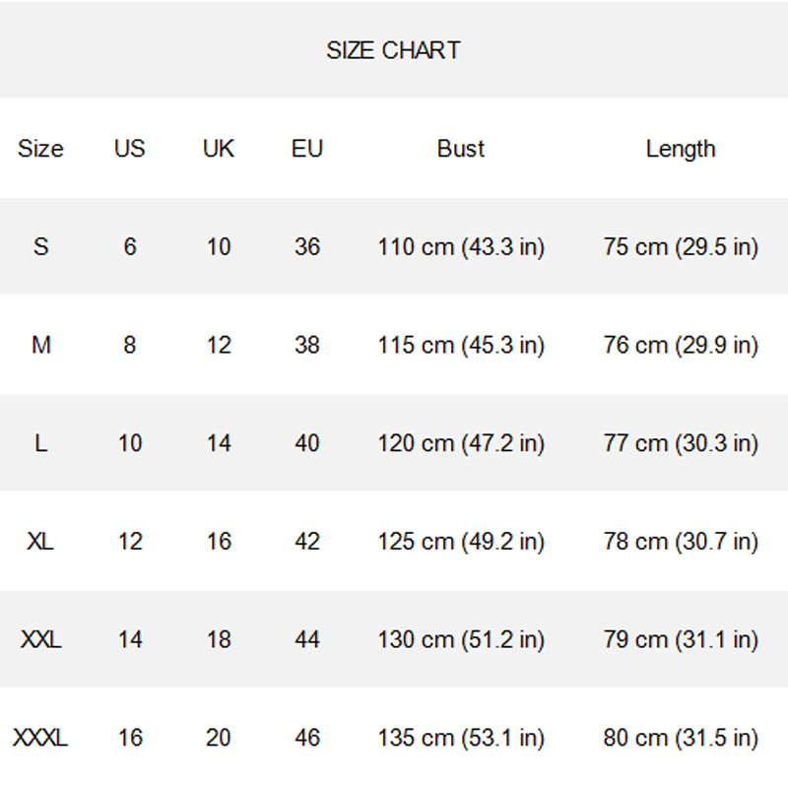
Task: Click the XXL size row label
Action: click(40, 640)
